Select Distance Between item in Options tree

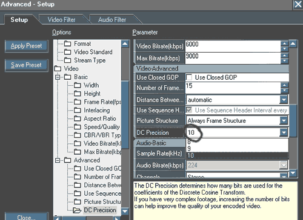[102, 185]
